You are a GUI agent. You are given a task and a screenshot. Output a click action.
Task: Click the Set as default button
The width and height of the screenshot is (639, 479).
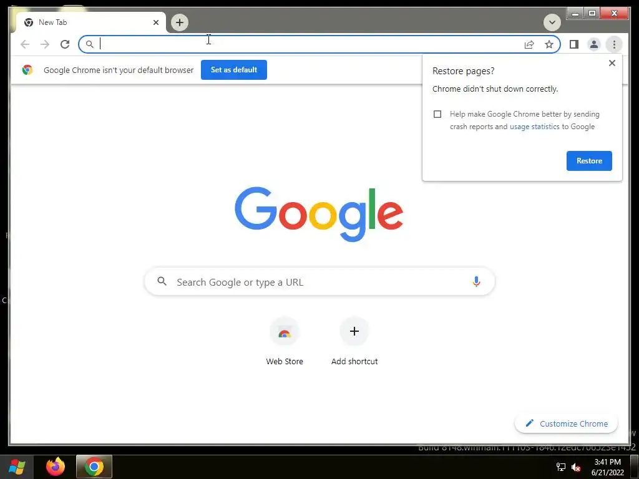(x=234, y=70)
